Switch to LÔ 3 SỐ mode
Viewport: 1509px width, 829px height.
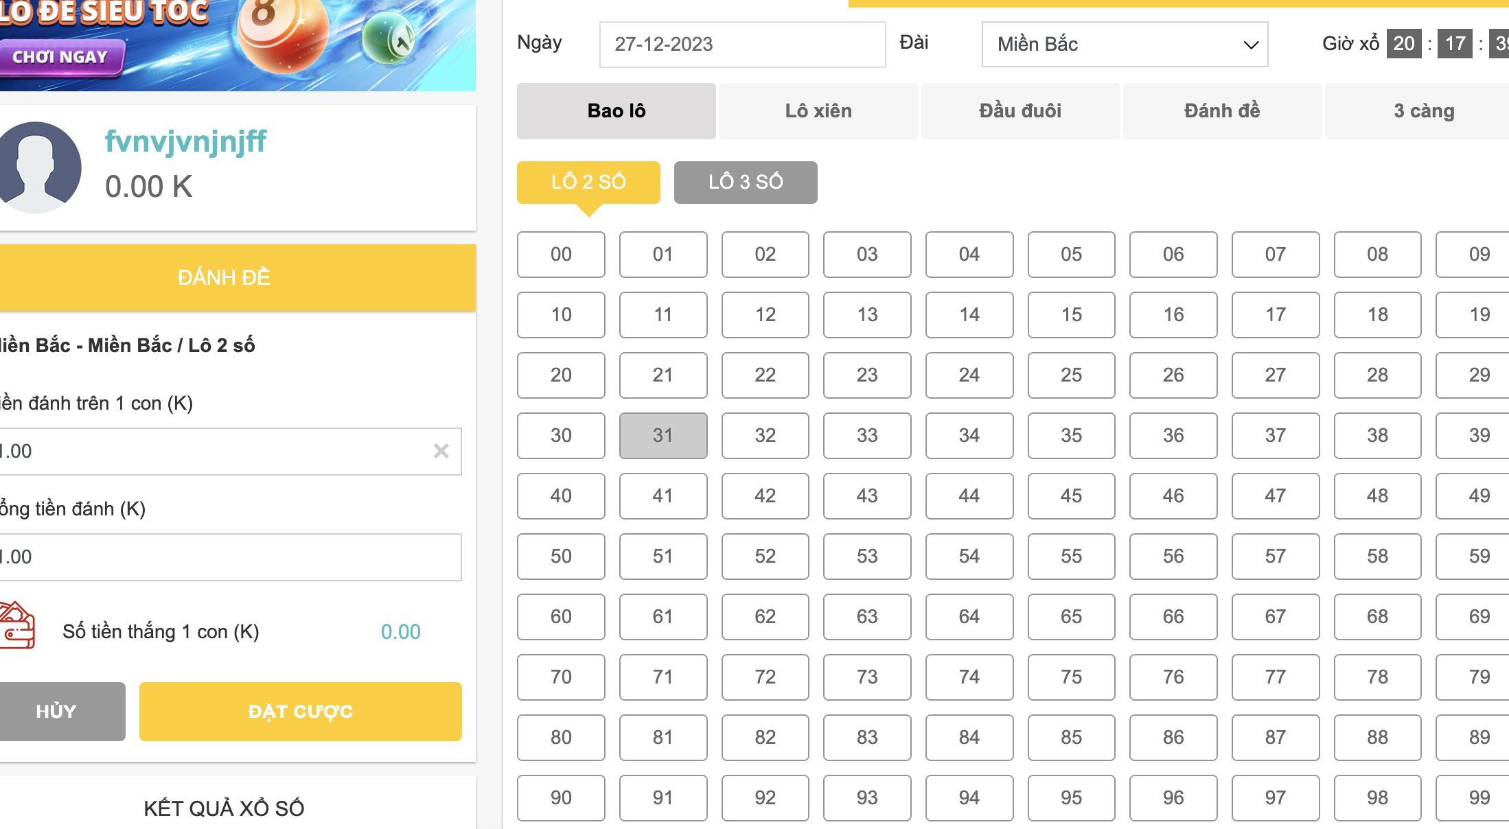click(745, 182)
